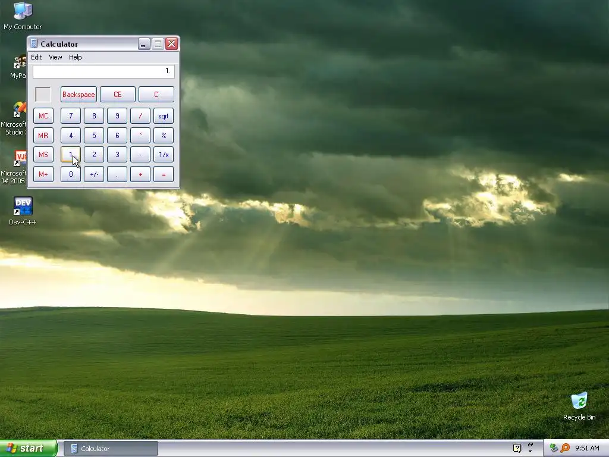Click the sqrt button
Screen dimensions: 609x457
(164, 116)
